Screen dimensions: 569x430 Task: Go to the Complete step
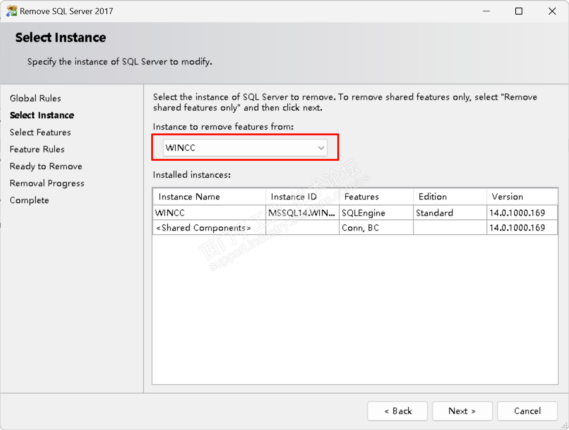(29, 200)
